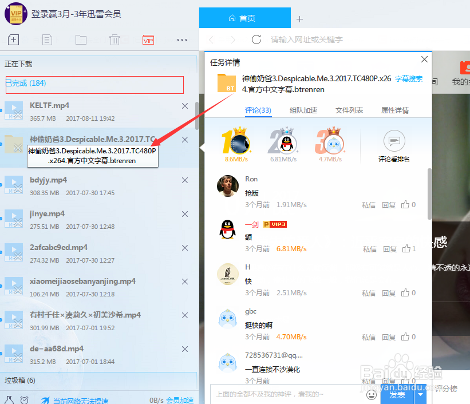Viewport: 470px width, 404px height.
Task: Click the flask tools icon in status bar
Action: [9, 400]
